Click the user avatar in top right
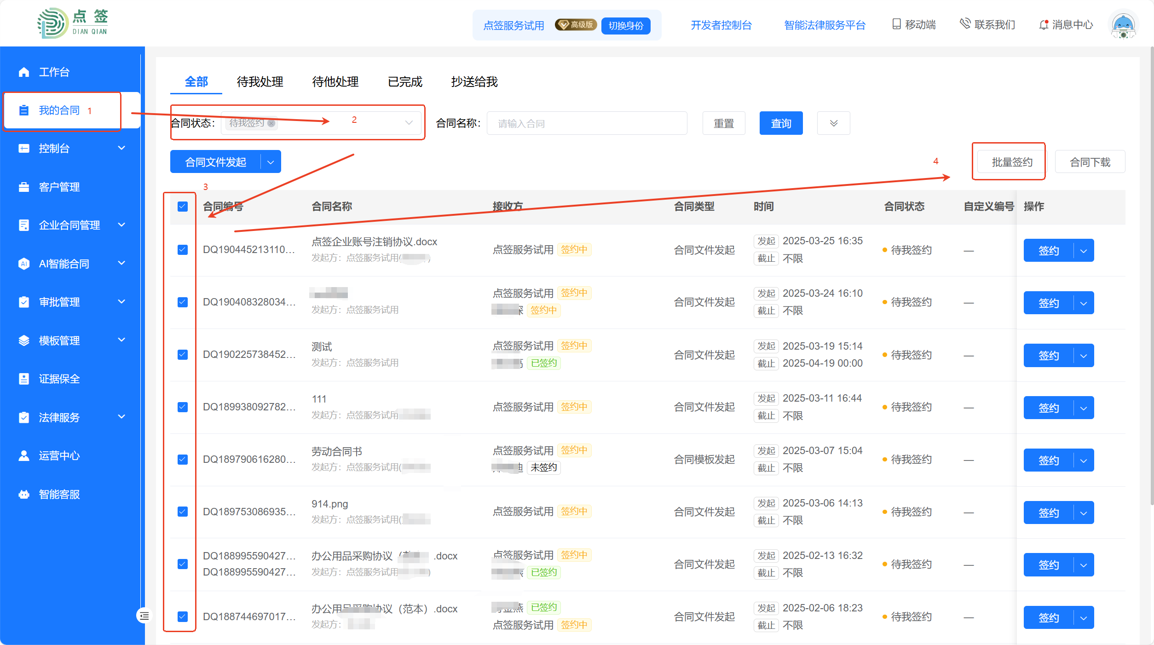The height and width of the screenshot is (645, 1154). pos(1123,25)
